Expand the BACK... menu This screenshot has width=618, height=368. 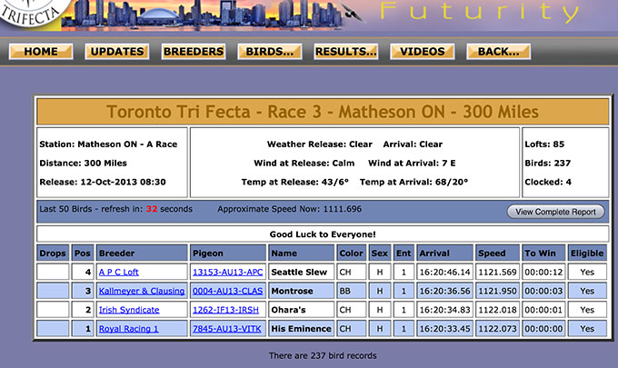498,52
